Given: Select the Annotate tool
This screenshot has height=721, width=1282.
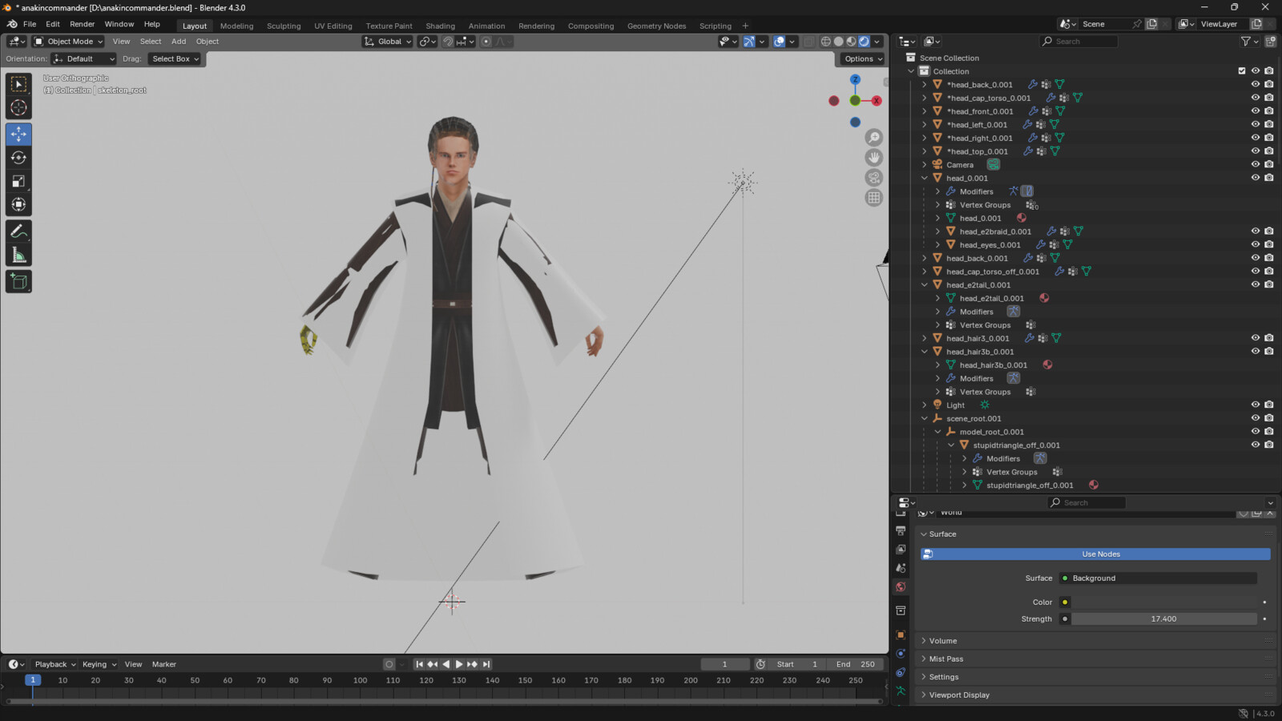Looking at the screenshot, I should click(x=18, y=231).
